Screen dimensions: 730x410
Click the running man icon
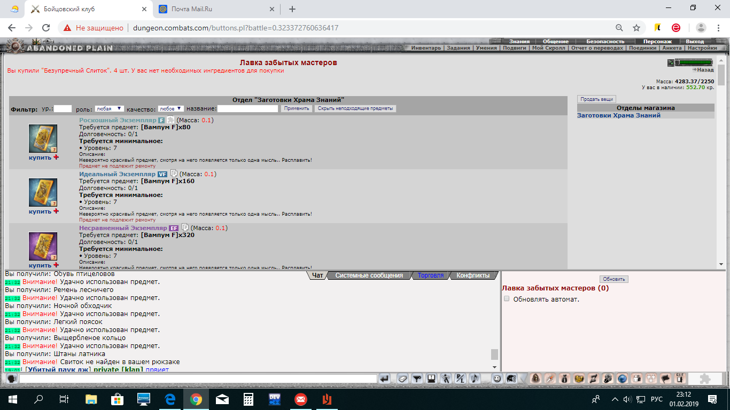tap(446, 379)
